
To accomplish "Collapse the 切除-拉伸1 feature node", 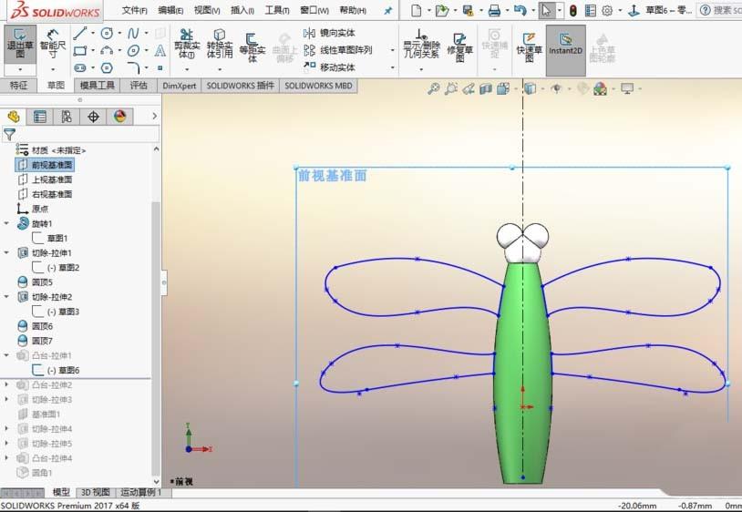I will pos(6,252).
